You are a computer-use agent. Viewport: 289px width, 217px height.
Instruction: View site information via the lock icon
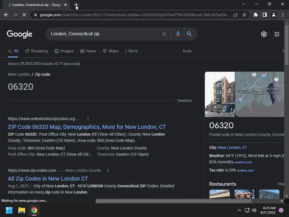coord(36,15)
